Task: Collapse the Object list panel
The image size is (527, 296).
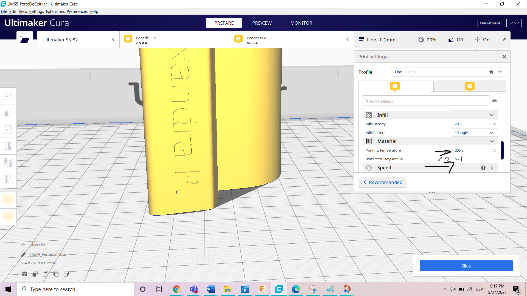Action: click(23, 244)
